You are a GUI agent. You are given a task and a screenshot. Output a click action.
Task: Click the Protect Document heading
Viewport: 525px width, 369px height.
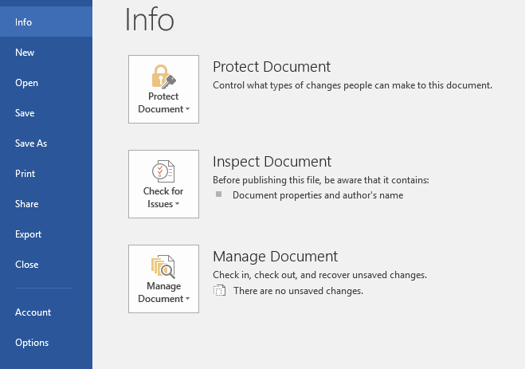272,67
